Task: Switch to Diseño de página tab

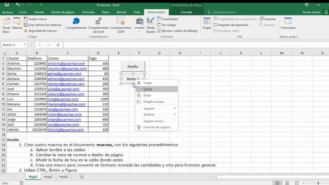Action: pos(63,12)
